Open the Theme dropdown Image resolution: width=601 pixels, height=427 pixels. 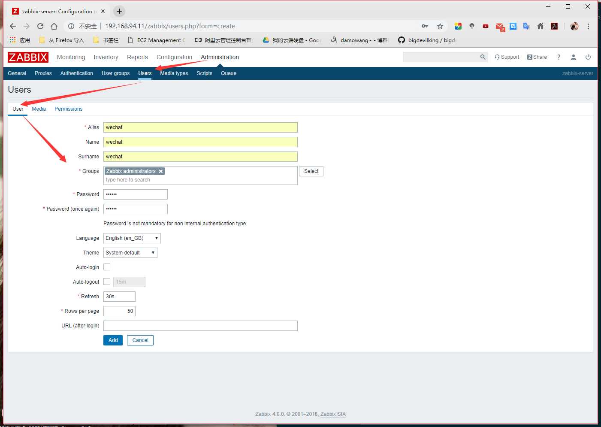(130, 253)
